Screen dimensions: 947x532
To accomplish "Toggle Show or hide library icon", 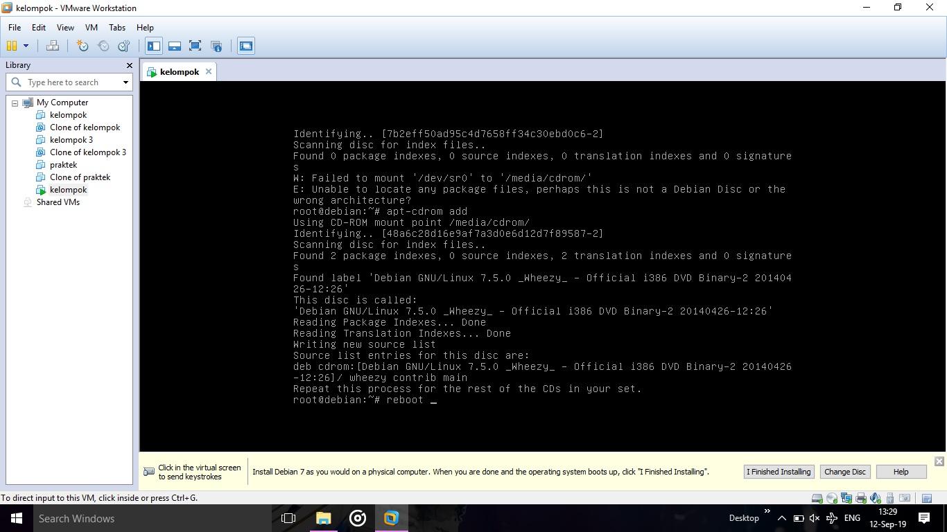I will click(x=154, y=46).
